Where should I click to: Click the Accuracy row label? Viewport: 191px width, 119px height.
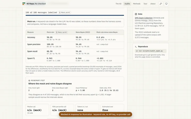pos(31,37)
